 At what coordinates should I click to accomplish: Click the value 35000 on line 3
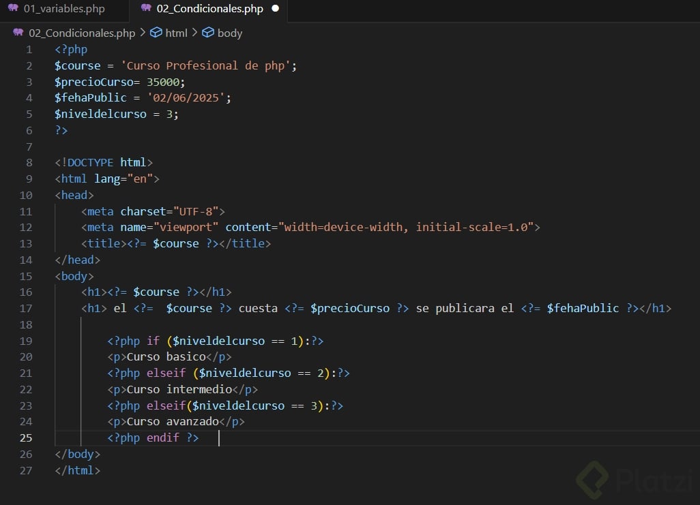163,82
